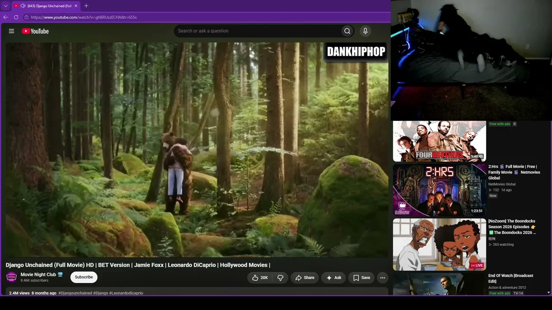
Task: Click the 2.4M views text
Action: click(x=19, y=293)
